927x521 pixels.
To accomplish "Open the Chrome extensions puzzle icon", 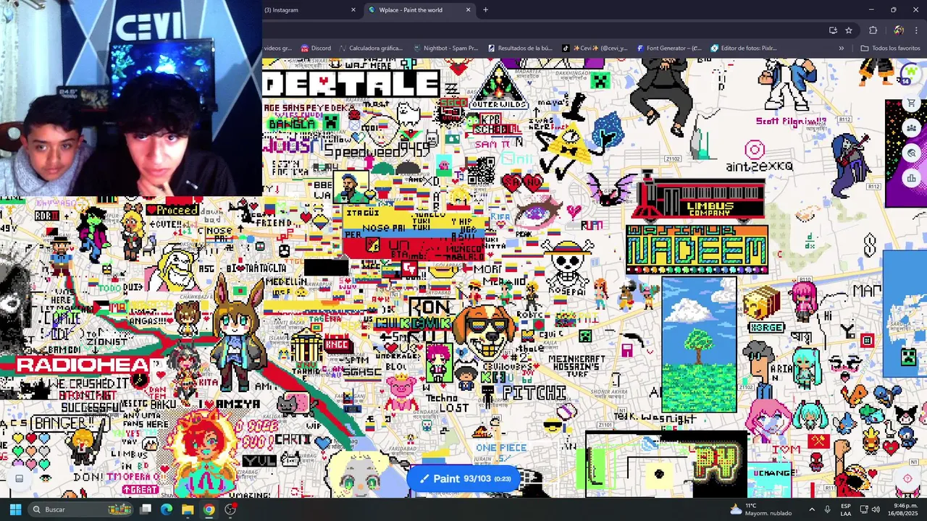I will pyautogui.click(x=873, y=30).
